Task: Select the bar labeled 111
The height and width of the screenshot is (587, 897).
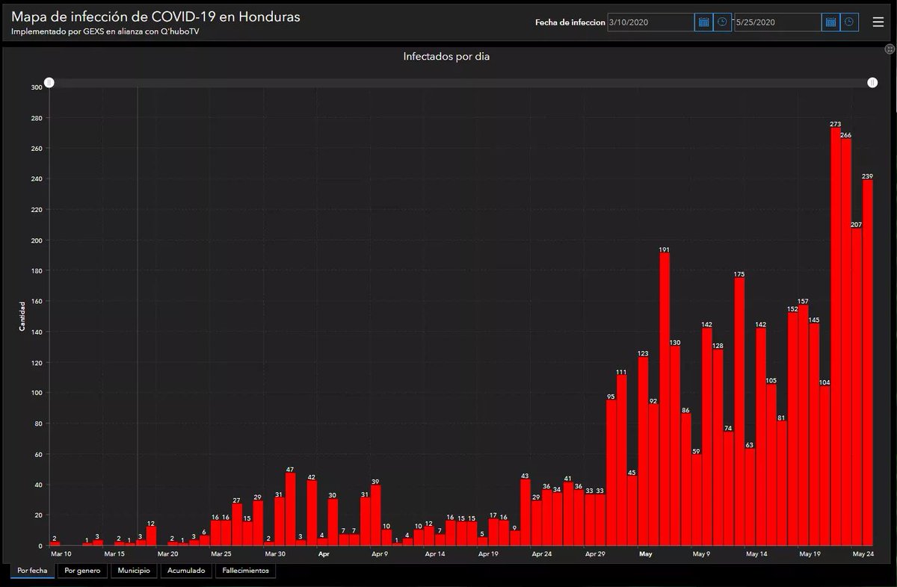Action: tap(622, 461)
